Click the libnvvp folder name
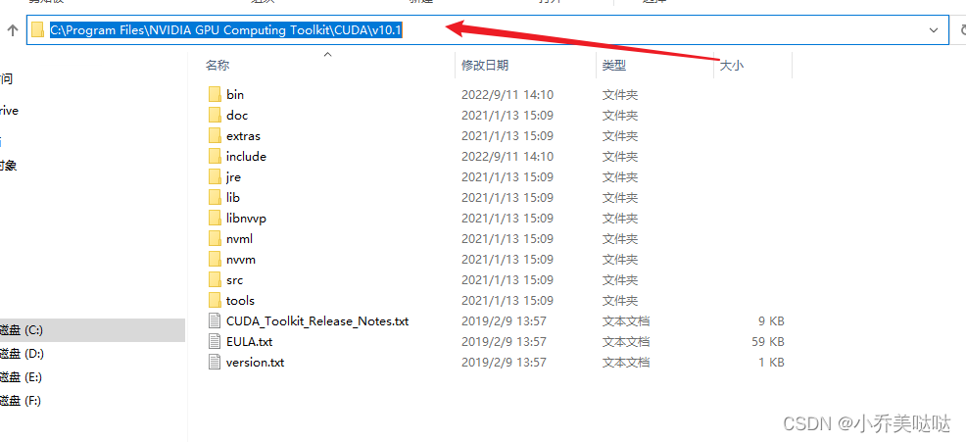 point(246,219)
